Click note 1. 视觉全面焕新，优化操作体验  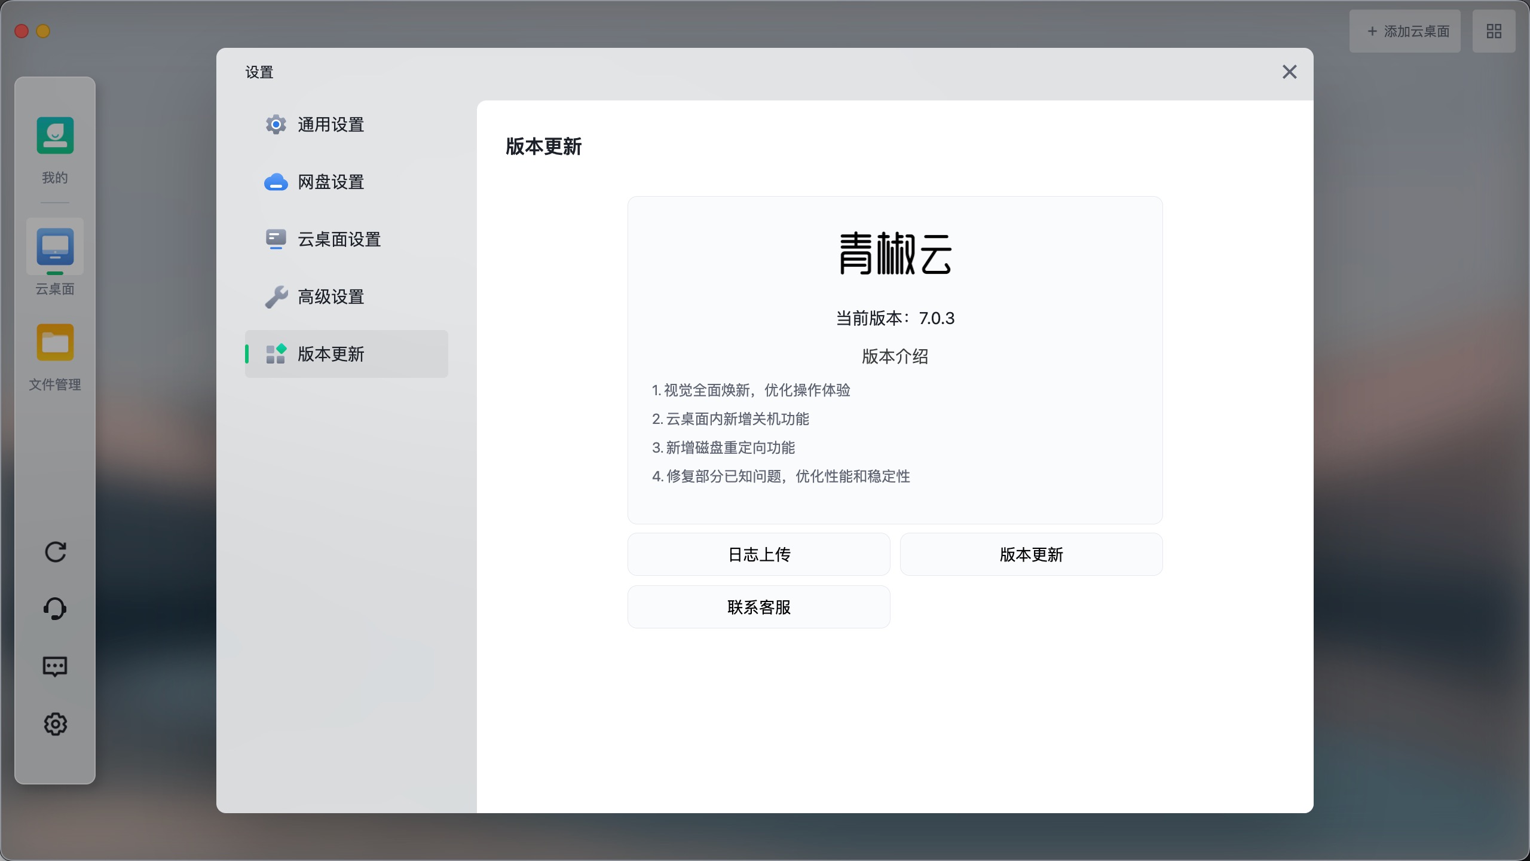(751, 390)
